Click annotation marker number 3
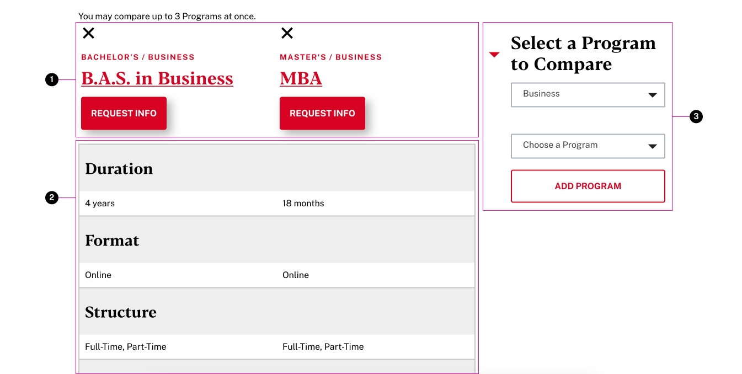This screenshot has width=742, height=374. click(x=696, y=116)
